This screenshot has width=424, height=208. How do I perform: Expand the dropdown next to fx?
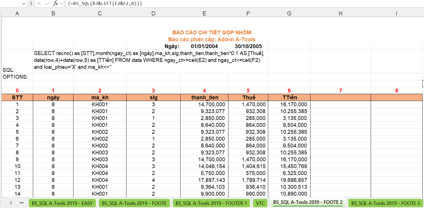(x=62, y=4)
